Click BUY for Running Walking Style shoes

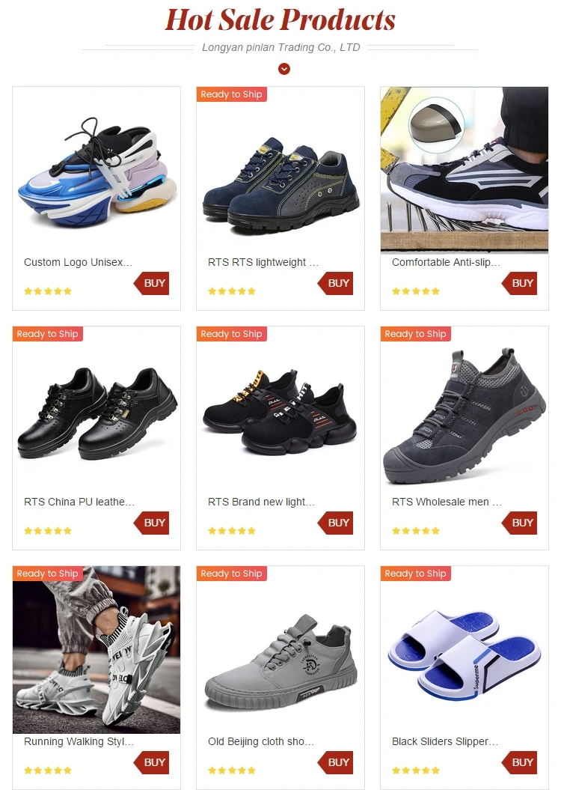[151, 763]
